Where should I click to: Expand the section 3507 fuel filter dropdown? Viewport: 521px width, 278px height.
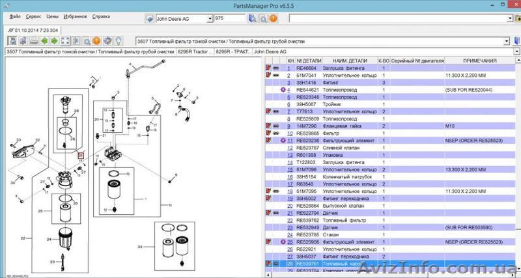coord(507,40)
